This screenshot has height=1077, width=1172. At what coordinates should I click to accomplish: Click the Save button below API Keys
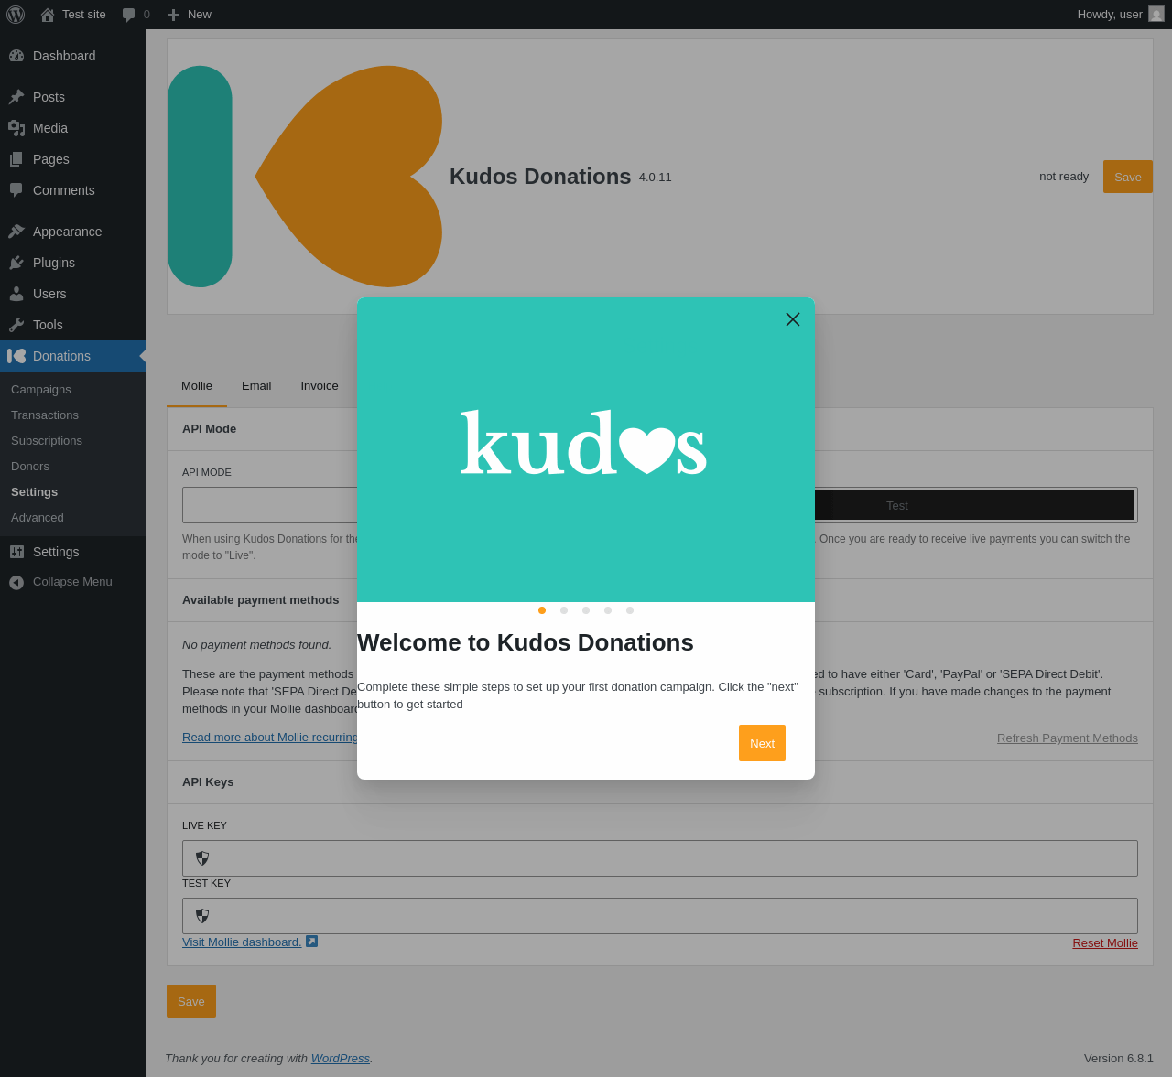(x=191, y=1001)
